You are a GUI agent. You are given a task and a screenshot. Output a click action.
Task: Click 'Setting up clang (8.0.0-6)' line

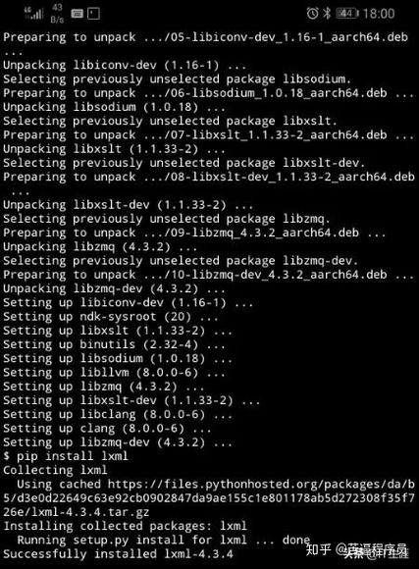[107, 429]
